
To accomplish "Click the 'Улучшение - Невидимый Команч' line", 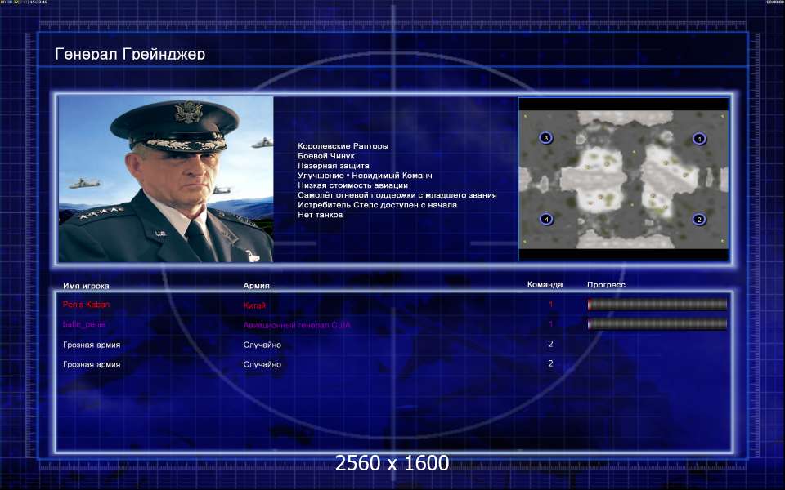I will pyautogui.click(x=365, y=176).
